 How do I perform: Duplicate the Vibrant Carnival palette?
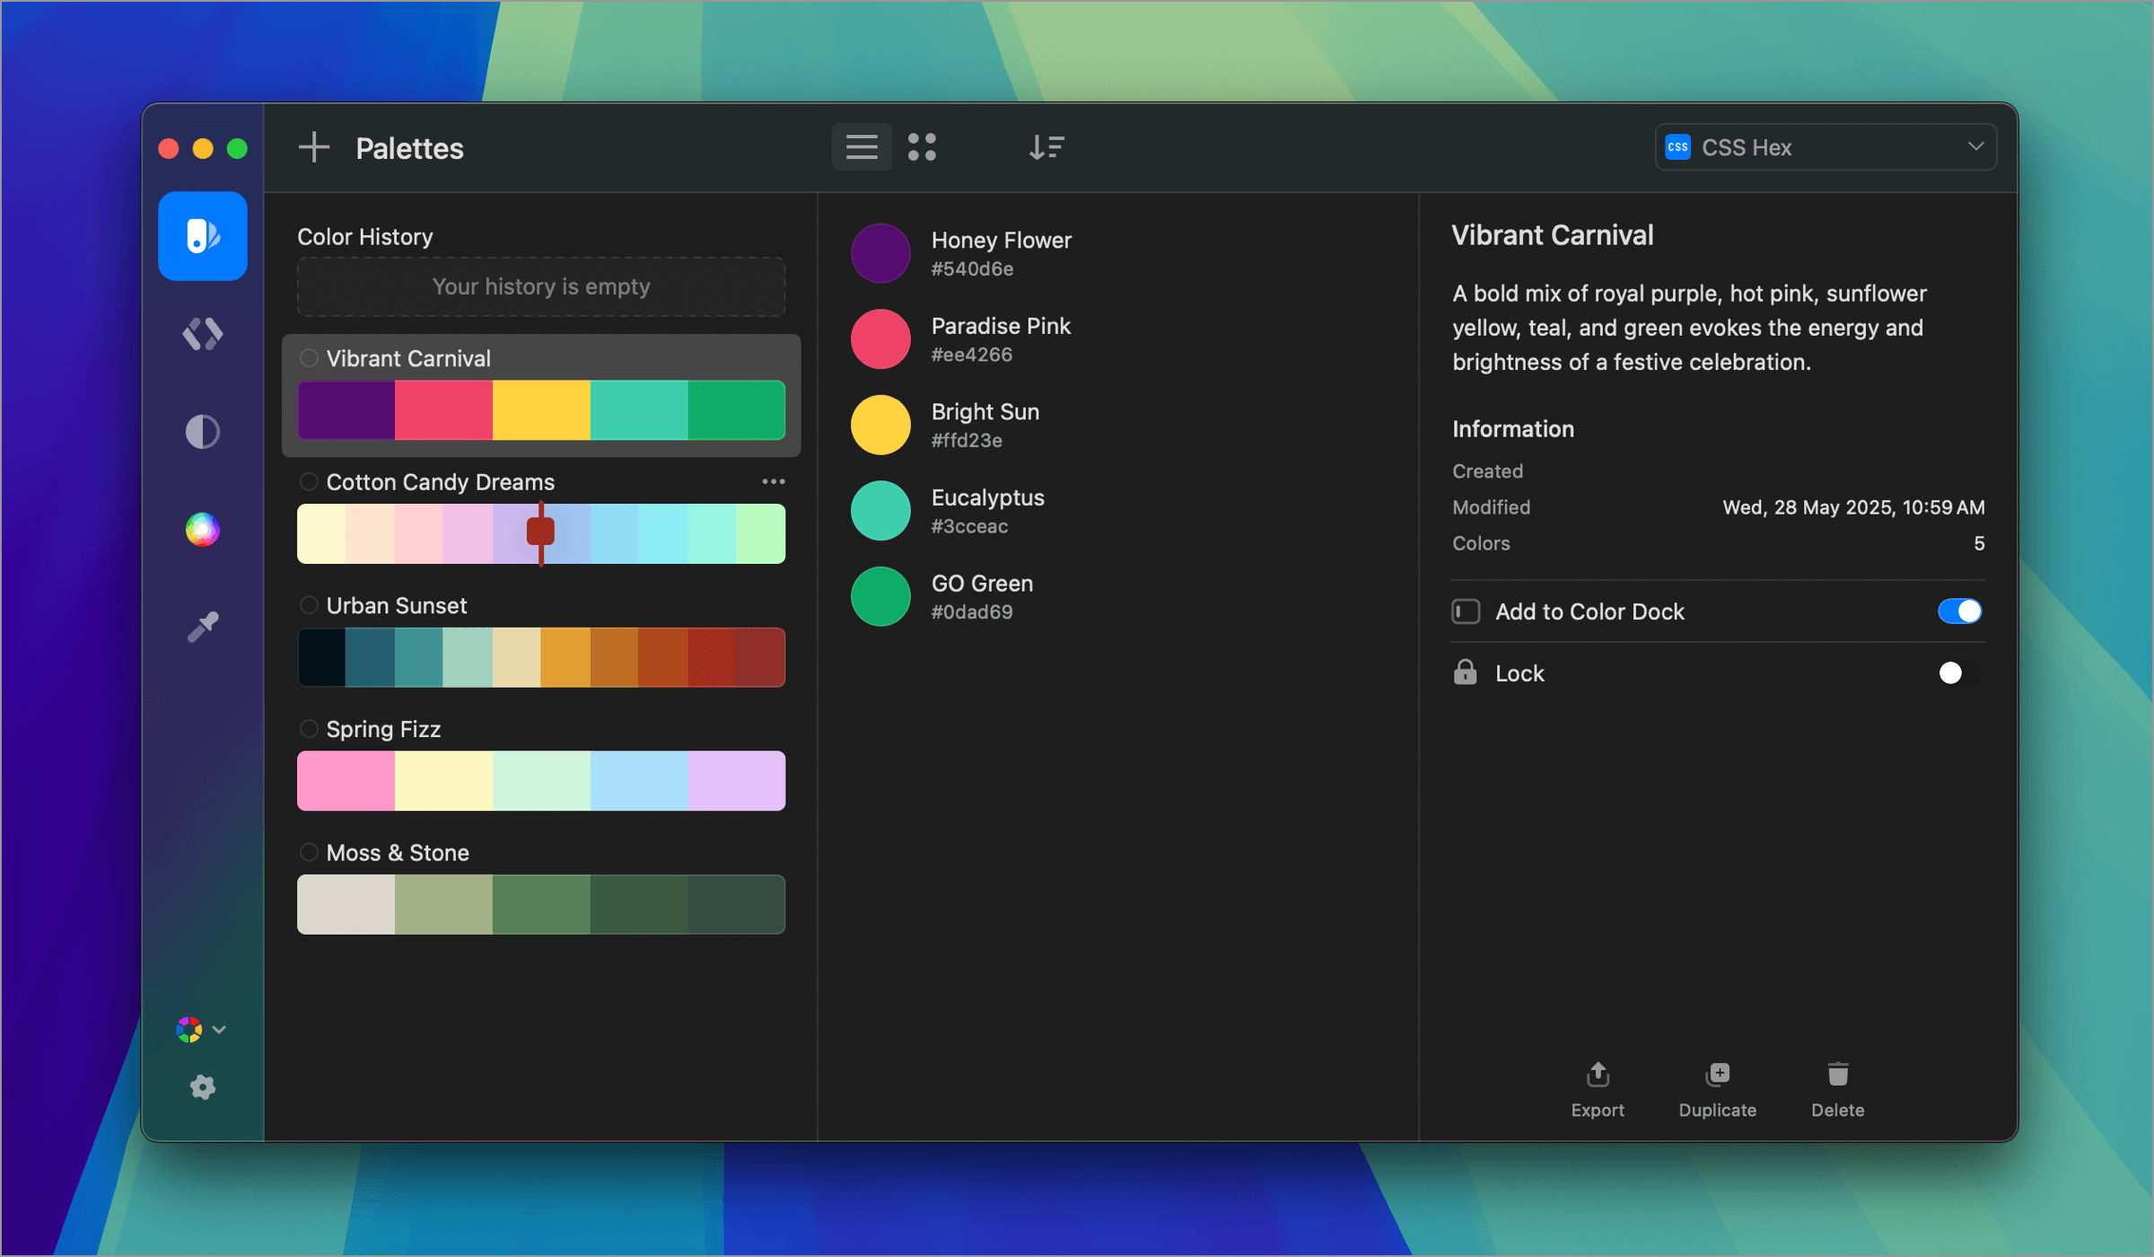pyautogui.click(x=1717, y=1089)
